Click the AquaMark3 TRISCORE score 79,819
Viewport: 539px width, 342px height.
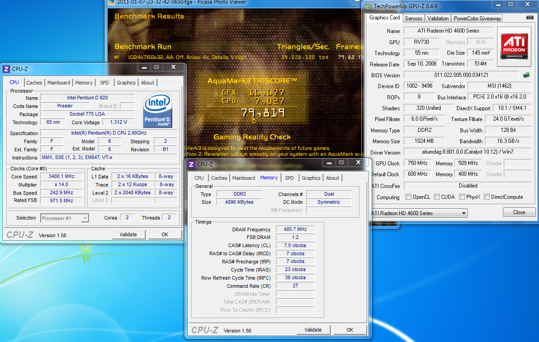pyautogui.click(x=263, y=113)
